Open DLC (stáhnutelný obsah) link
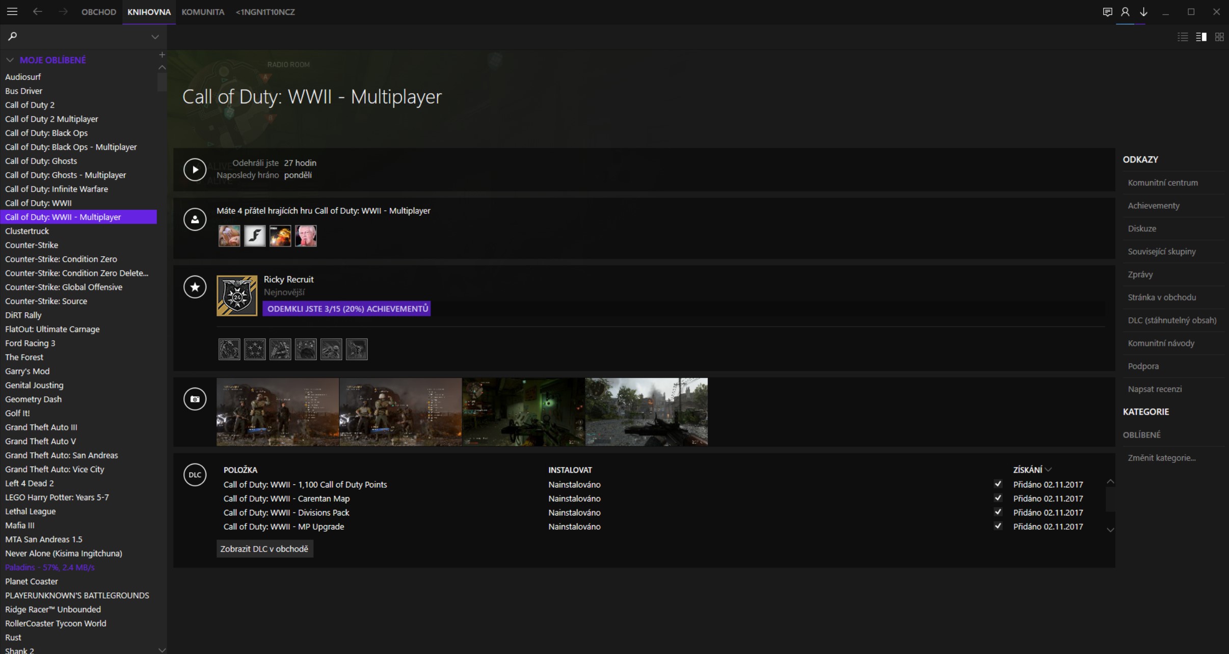The height and width of the screenshot is (654, 1229). tap(1172, 320)
